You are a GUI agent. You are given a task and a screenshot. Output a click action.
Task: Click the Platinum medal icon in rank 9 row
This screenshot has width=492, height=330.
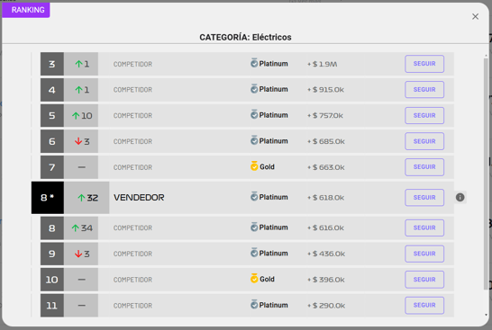pyautogui.click(x=254, y=253)
